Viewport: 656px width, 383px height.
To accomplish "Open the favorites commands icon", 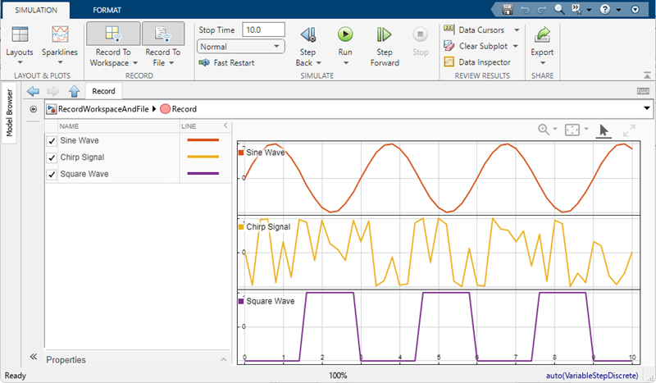I will click(x=577, y=9).
